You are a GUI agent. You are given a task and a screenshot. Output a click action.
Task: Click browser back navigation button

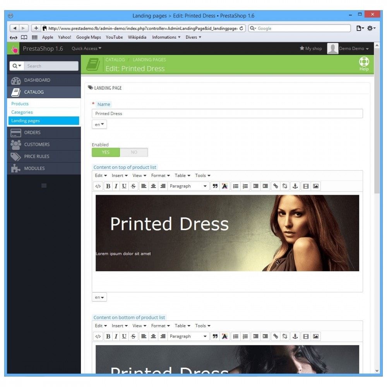click(15, 28)
